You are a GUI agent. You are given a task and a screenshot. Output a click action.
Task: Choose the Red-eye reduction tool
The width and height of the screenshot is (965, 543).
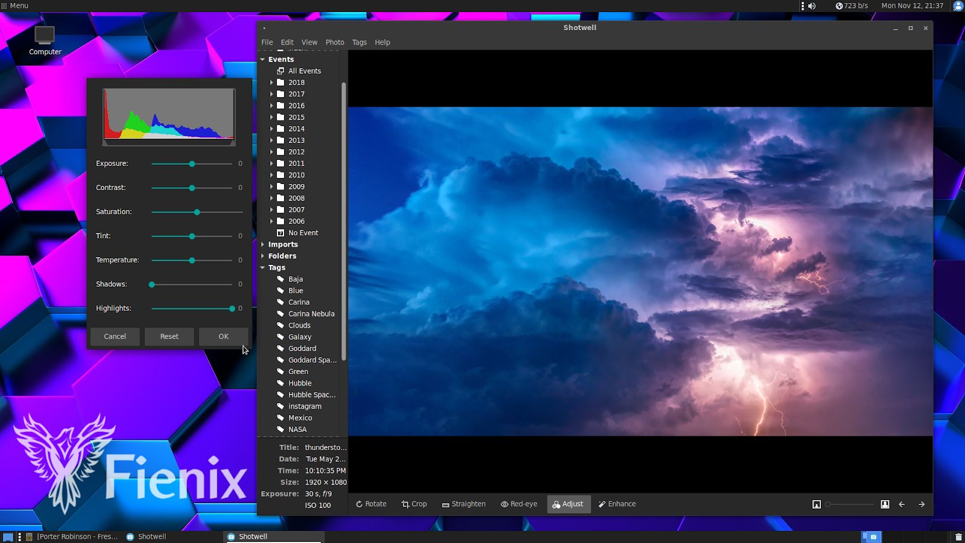519,504
